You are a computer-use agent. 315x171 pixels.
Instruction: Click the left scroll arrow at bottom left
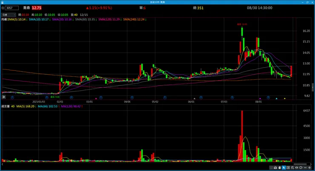(3, 164)
